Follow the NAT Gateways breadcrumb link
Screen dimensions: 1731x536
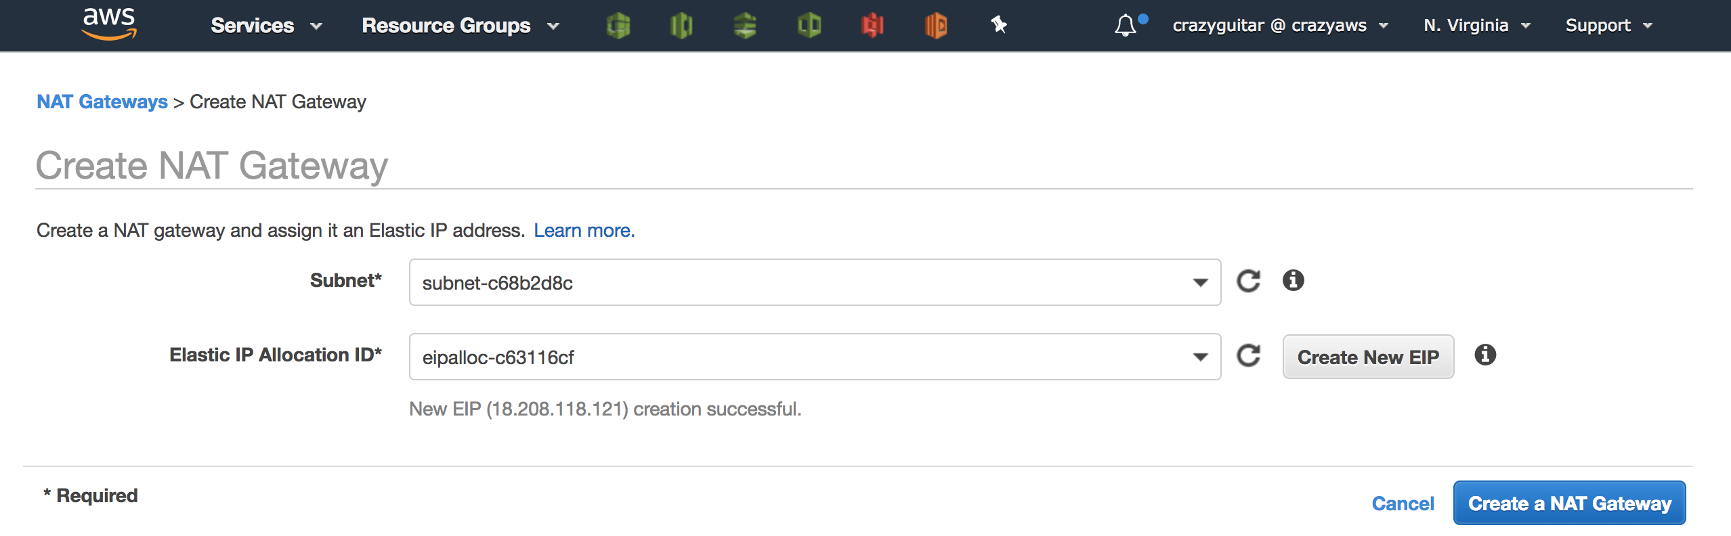[x=102, y=102]
